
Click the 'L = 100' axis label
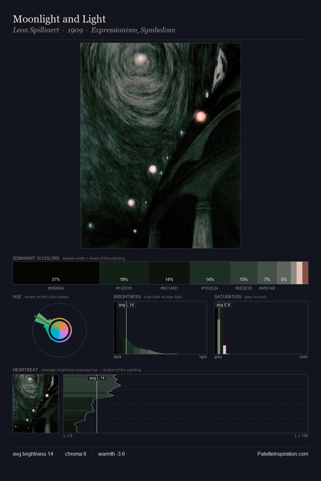click(x=301, y=436)
